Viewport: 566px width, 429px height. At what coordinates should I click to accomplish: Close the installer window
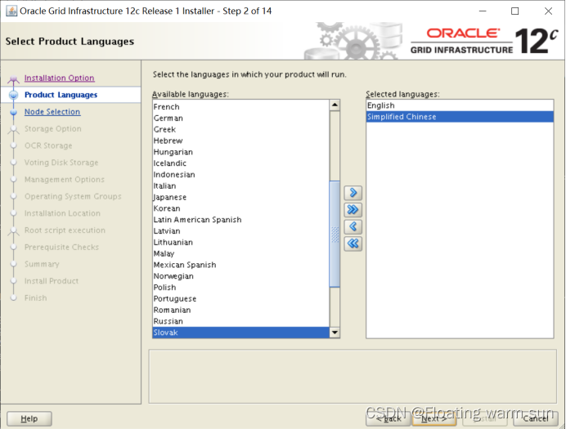tap(548, 11)
